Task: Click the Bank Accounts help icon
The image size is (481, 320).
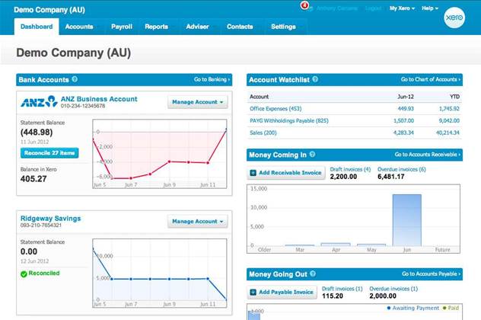Action: coord(75,79)
